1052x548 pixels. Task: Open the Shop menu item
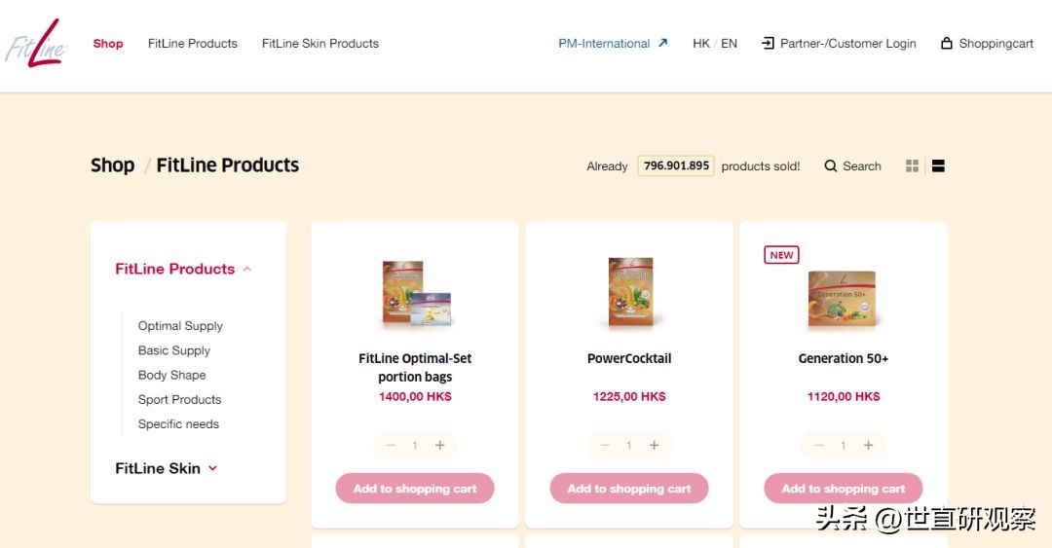[x=108, y=44]
